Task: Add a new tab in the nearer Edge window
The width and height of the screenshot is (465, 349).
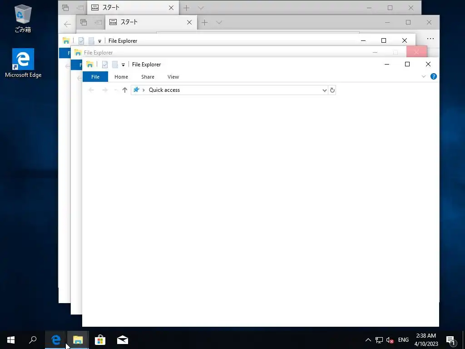Action: (x=205, y=22)
